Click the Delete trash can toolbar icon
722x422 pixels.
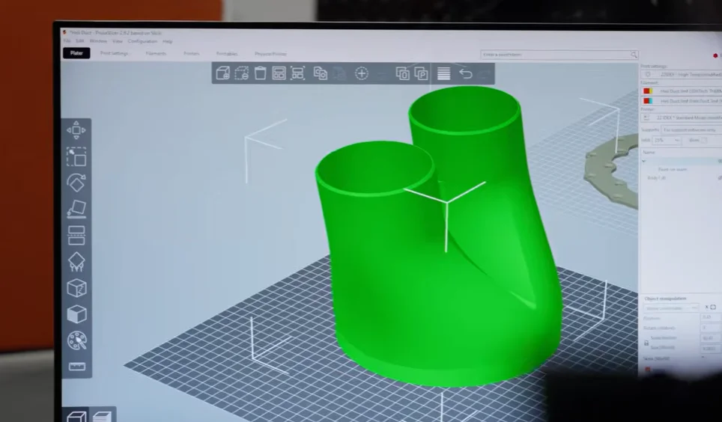click(260, 73)
